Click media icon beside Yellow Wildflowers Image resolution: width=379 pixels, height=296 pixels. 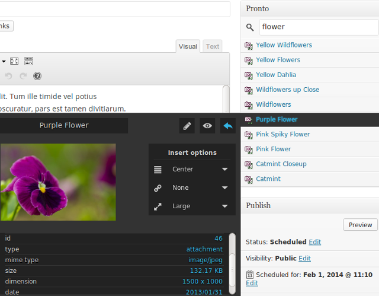(x=249, y=46)
